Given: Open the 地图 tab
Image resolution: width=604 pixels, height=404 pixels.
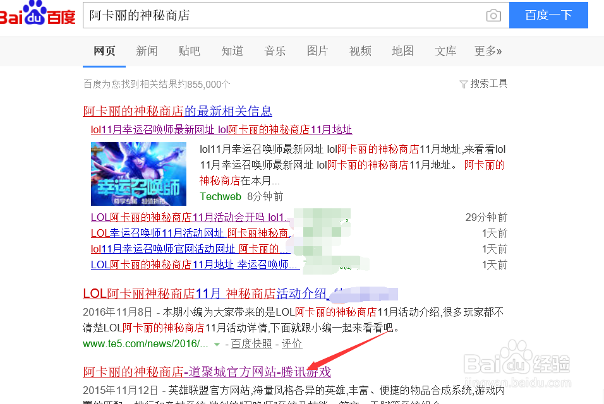Looking at the screenshot, I should 403,50.
